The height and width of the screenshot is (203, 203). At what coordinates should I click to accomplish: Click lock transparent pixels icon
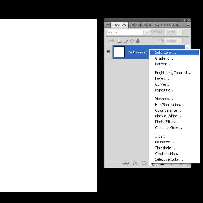click(119, 41)
